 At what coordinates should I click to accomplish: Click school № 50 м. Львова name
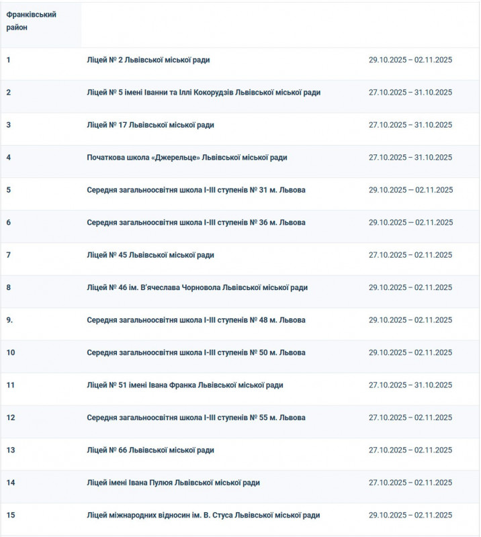196,353
